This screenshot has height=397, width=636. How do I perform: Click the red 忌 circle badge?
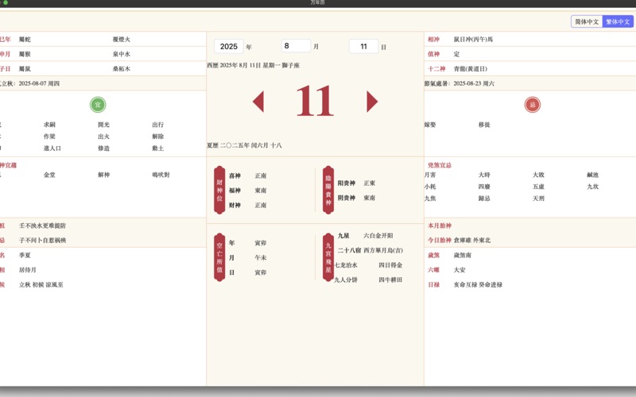532,105
